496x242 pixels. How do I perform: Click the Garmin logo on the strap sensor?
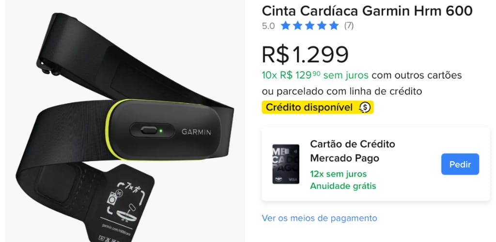[196, 132]
